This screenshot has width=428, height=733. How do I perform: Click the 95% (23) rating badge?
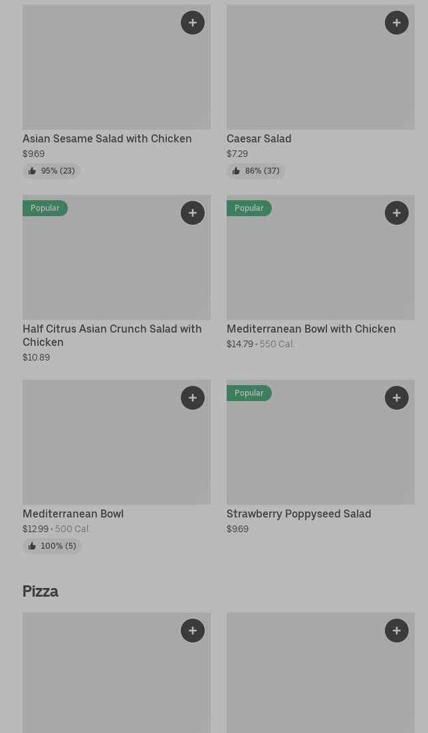point(52,171)
